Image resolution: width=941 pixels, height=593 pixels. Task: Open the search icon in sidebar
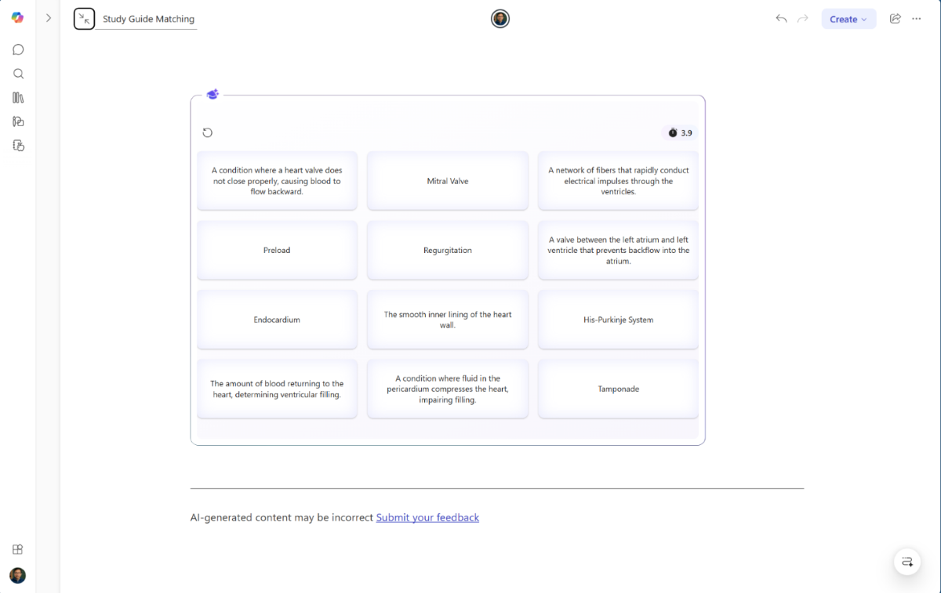point(18,74)
